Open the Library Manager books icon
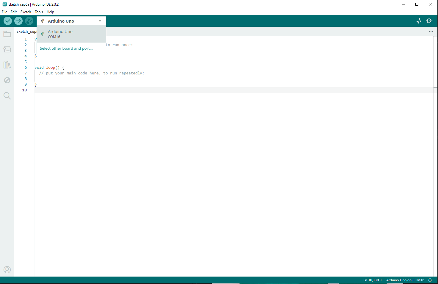438x284 pixels. (x=7, y=65)
